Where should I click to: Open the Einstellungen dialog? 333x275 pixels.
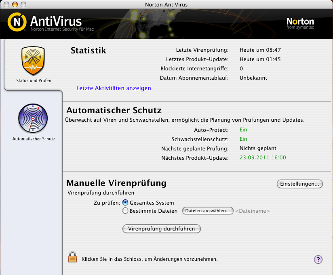pos(299,184)
